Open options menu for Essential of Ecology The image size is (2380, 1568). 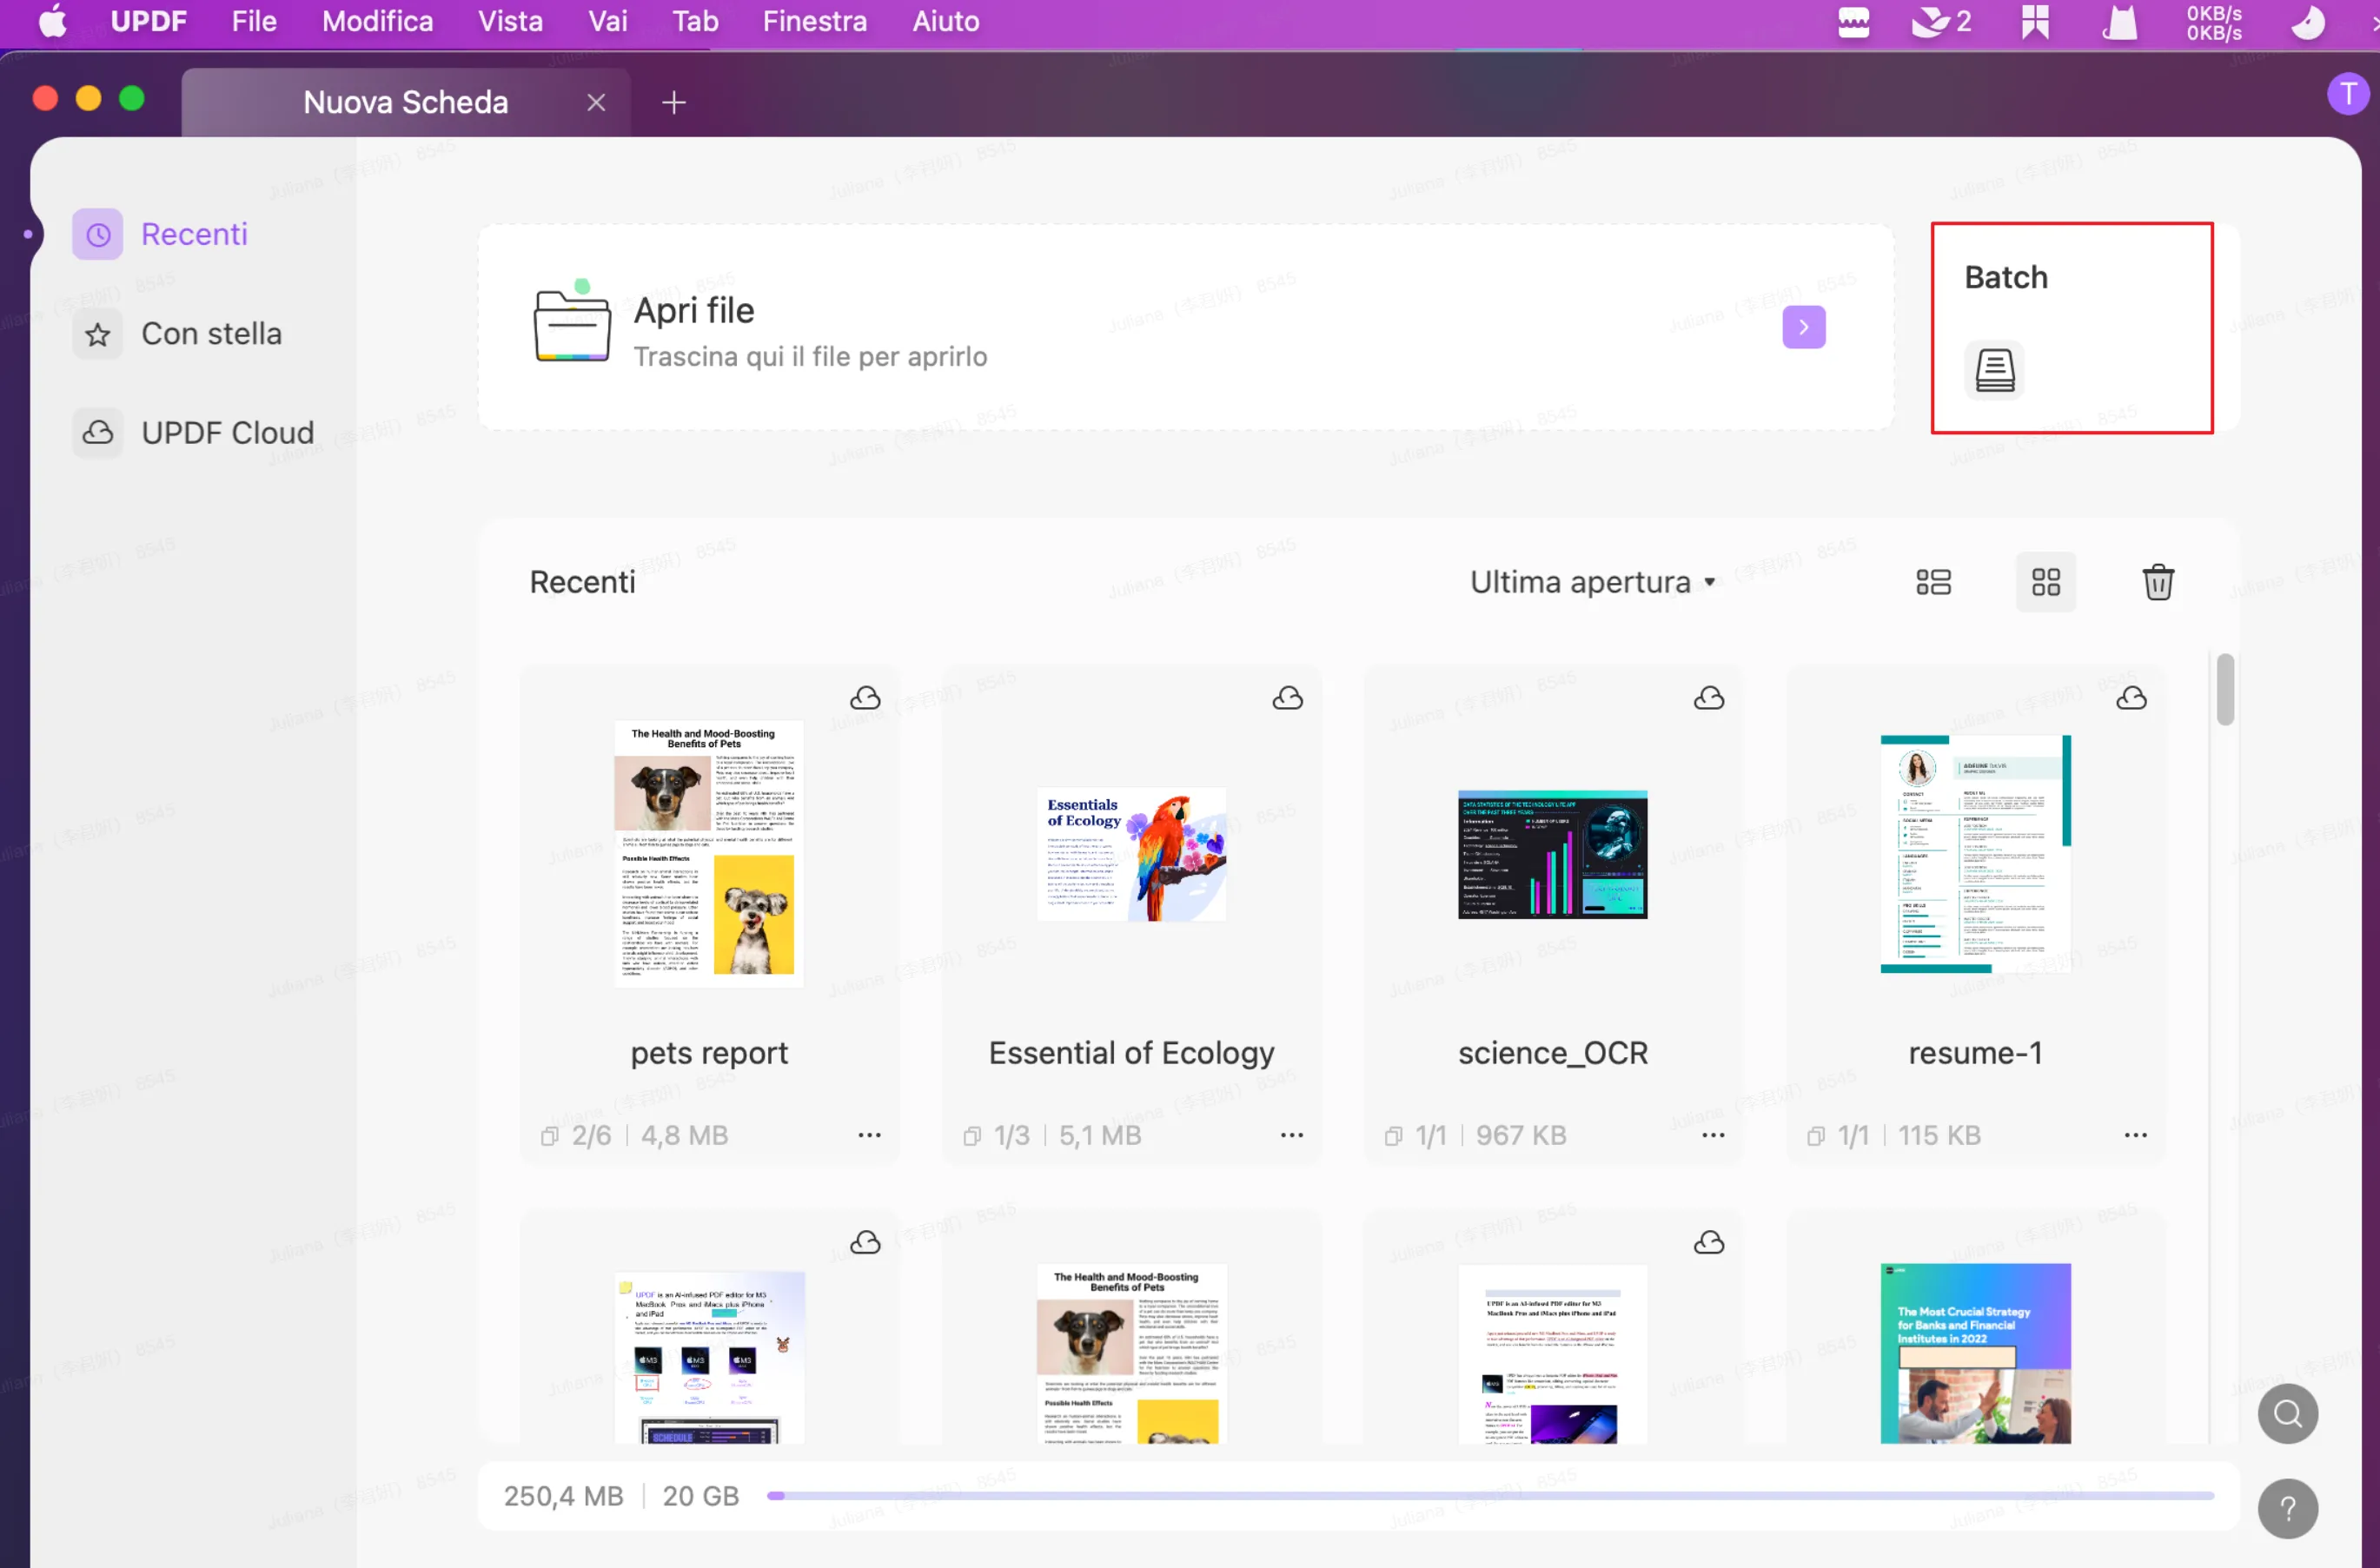1289,1135
